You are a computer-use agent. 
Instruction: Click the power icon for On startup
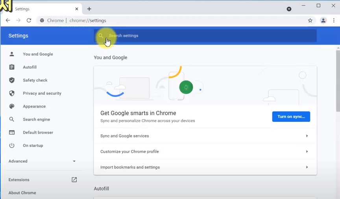point(12,145)
